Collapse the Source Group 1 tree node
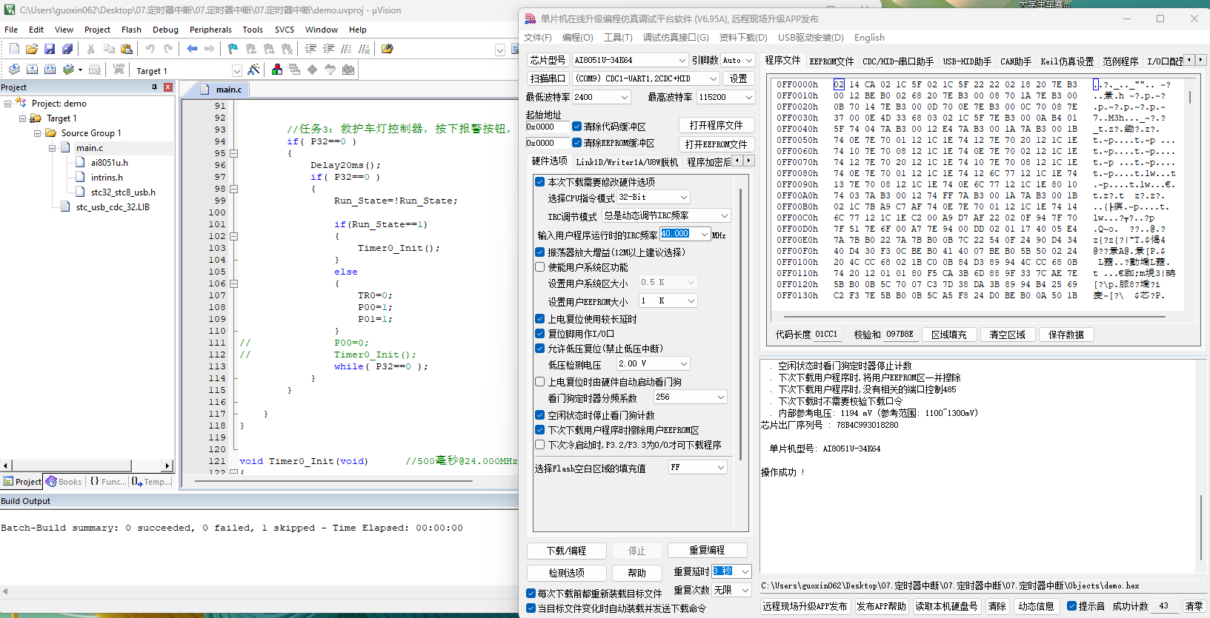 click(38, 133)
